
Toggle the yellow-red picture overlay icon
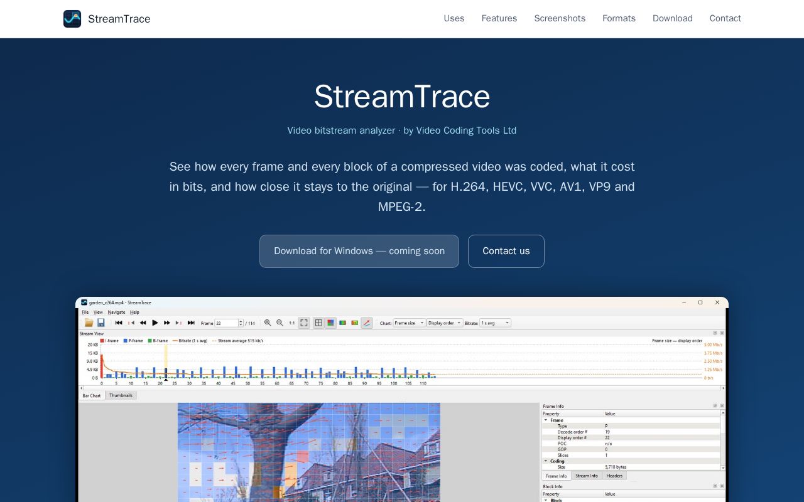pos(355,323)
